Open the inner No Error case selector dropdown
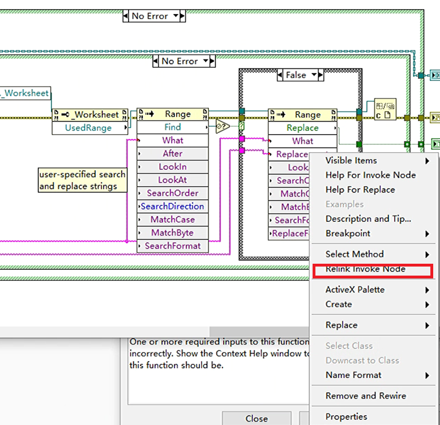The width and height of the screenshot is (440, 425). [x=206, y=61]
